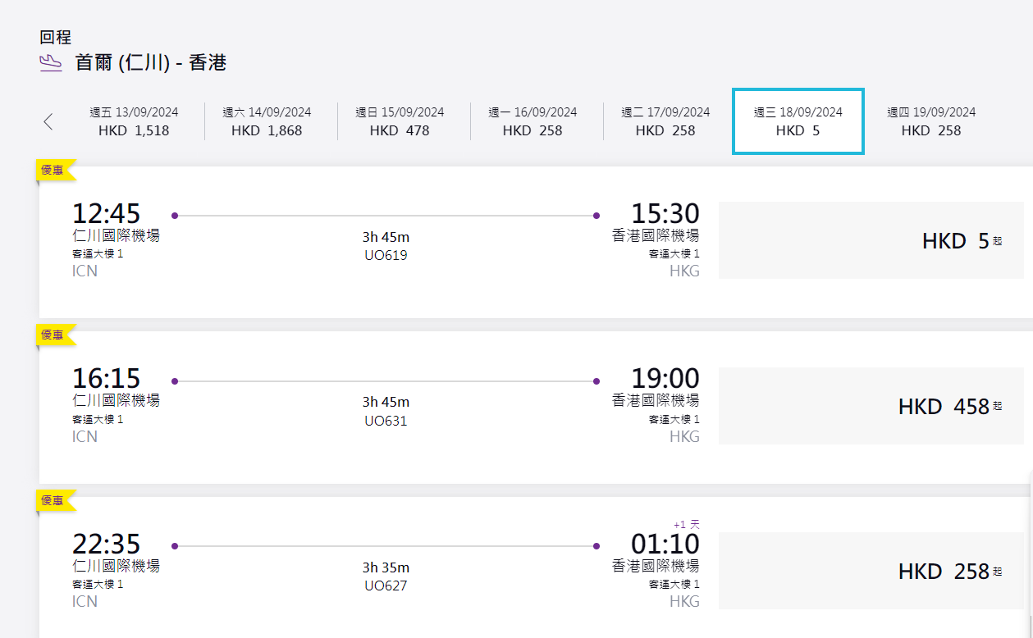The width and height of the screenshot is (1033, 638).
Task: Click the previous dates left arrow
Action: (x=48, y=121)
